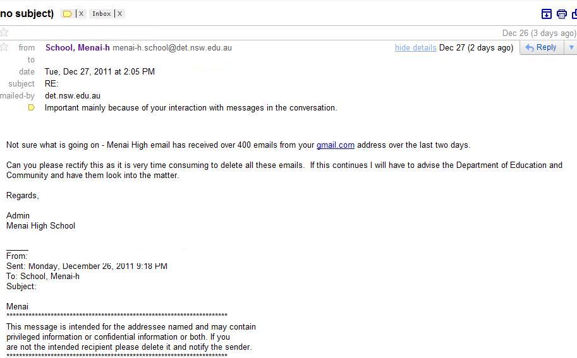This screenshot has height=358, width=577.
Task: Click the '(no subject)' conversation title
Action: 27,13
